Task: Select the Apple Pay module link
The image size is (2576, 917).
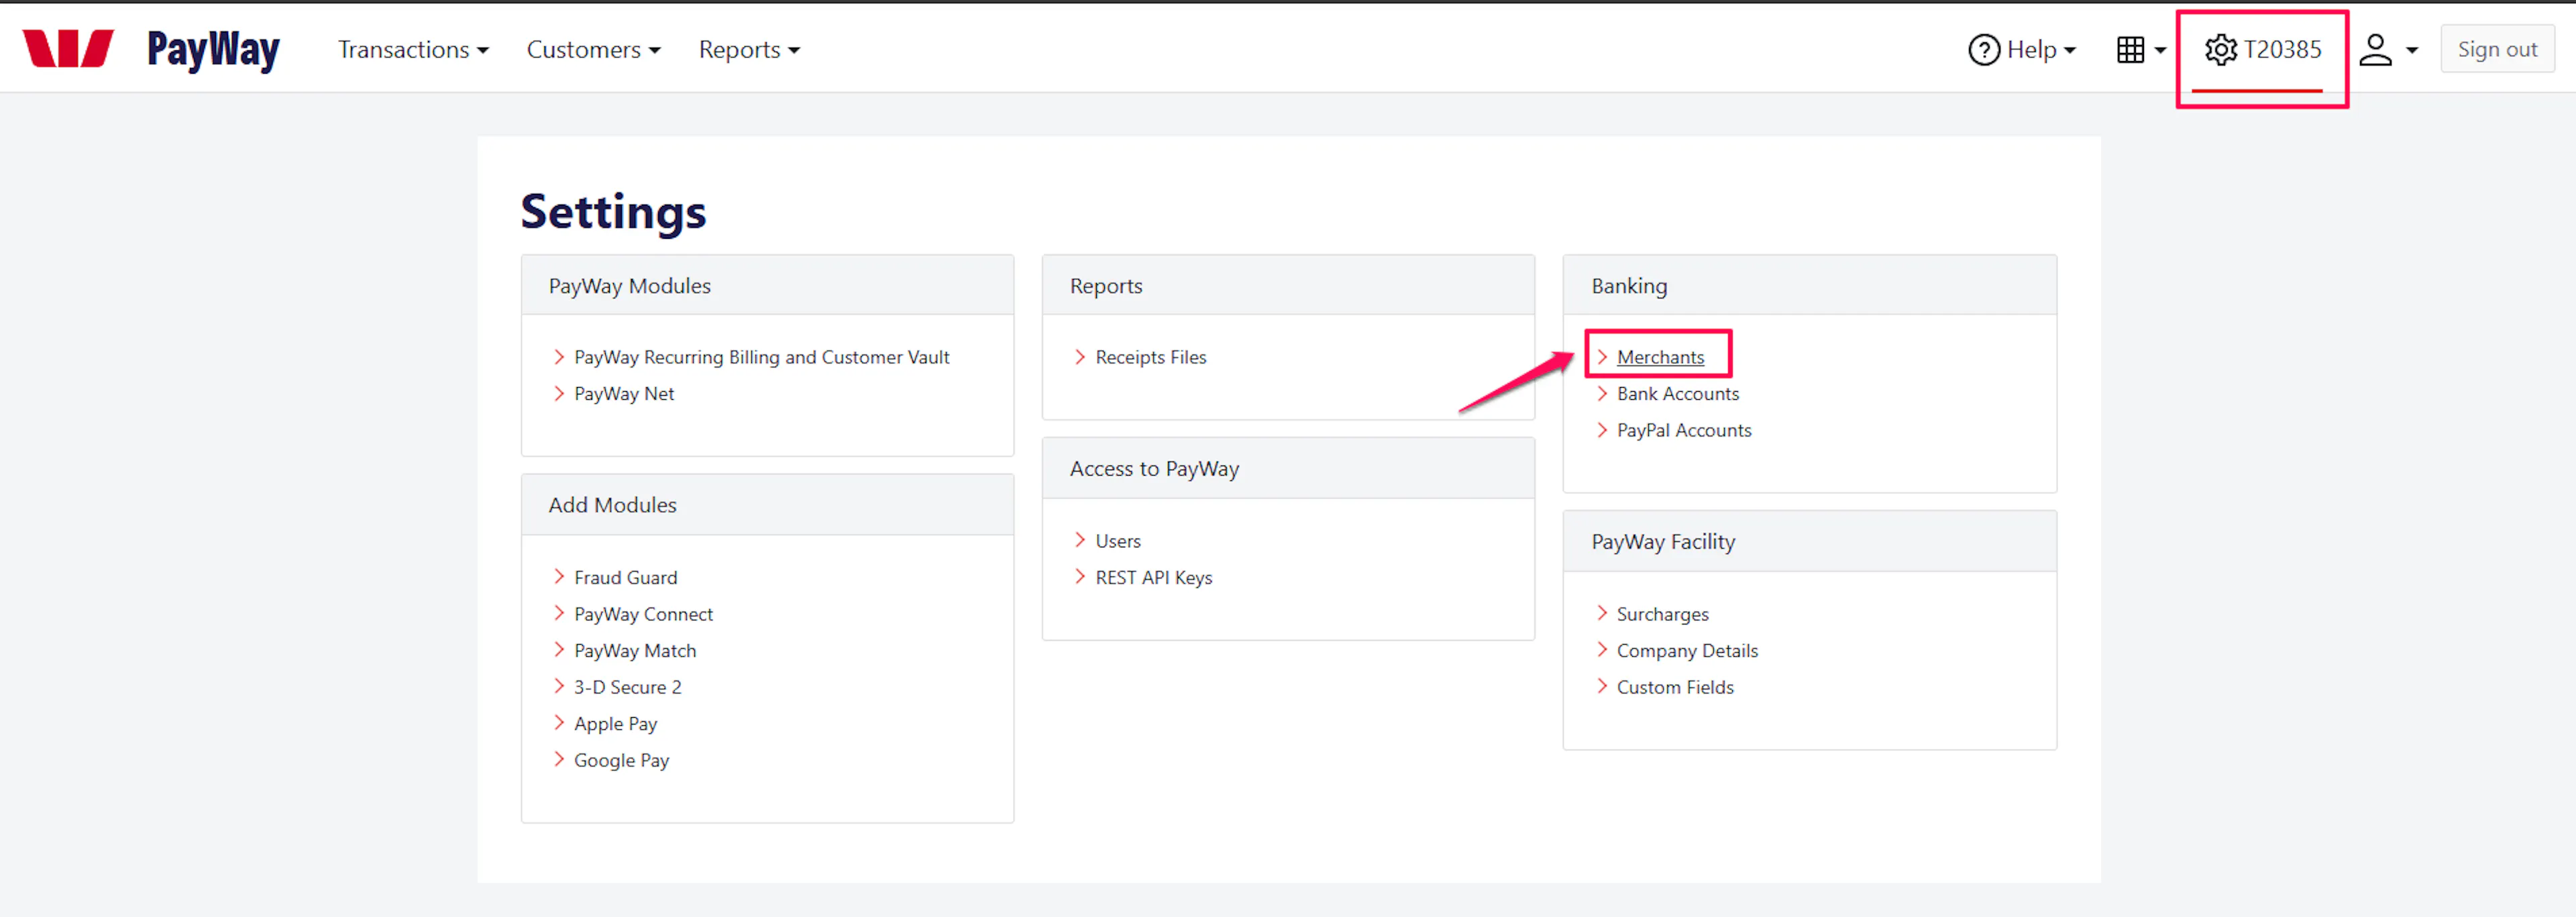Action: pos(615,724)
